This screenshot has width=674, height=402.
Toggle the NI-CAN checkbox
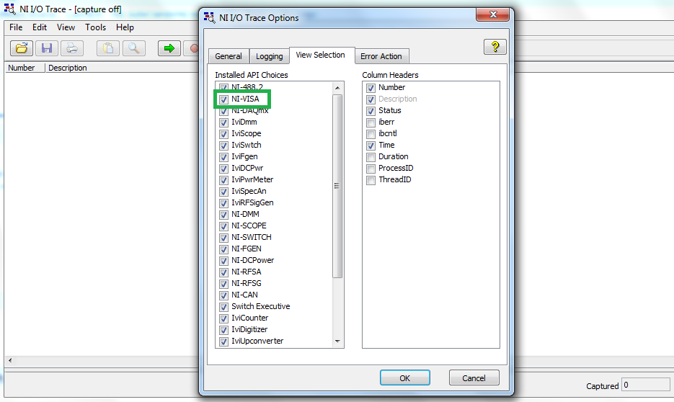click(223, 295)
